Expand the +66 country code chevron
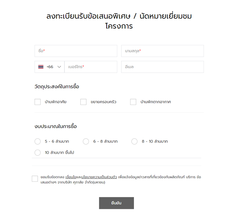 (59, 67)
